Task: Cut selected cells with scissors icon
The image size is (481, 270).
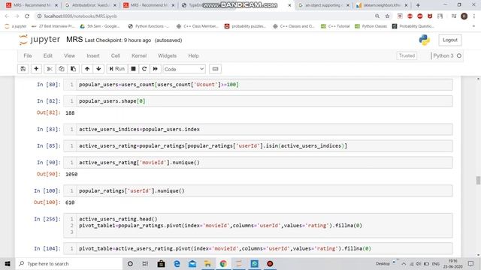Action: (50, 69)
